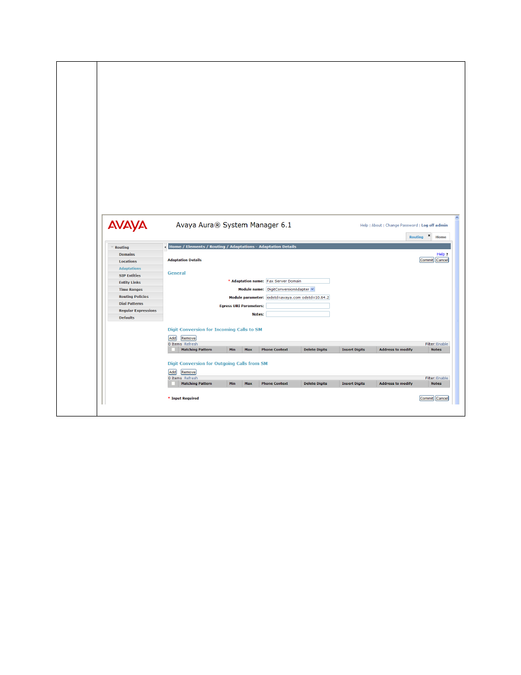Open Defaults in the routing menu
521x675 pixels.
click(127, 318)
